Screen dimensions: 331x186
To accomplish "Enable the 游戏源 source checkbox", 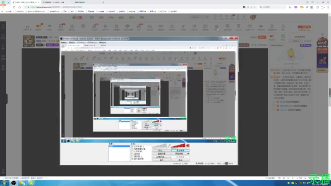I will coord(132,154).
